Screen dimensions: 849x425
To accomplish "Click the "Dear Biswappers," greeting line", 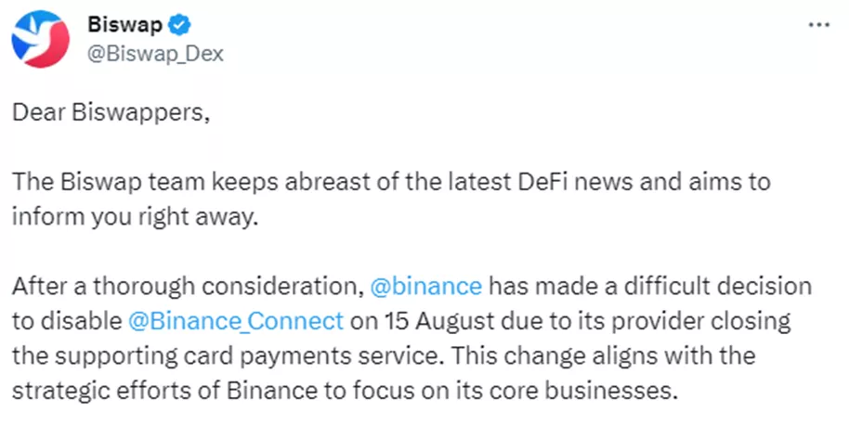I will (111, 113).
